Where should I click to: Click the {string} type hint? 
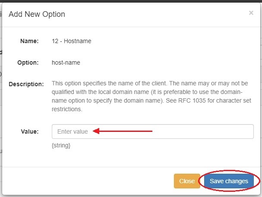tap(61, 145)
